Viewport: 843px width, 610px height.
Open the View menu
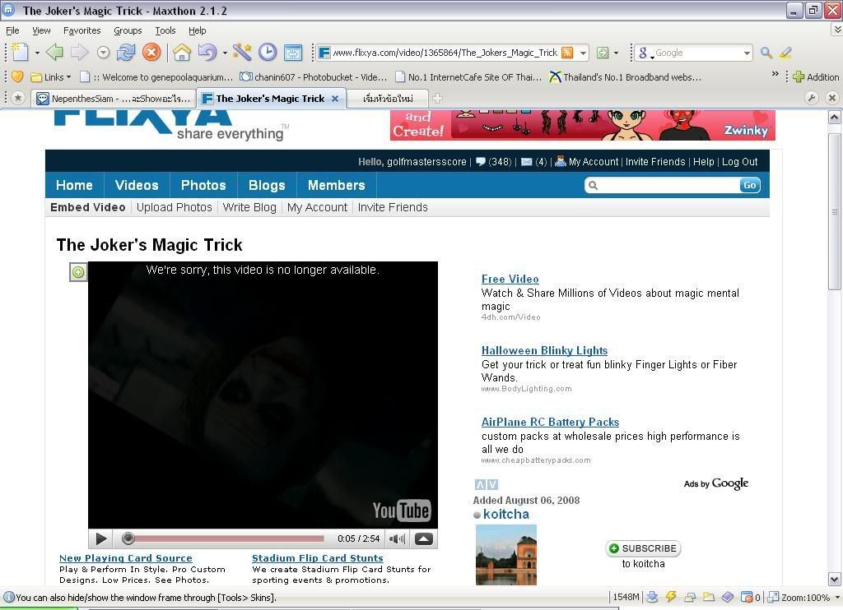[x=41, y=30]
